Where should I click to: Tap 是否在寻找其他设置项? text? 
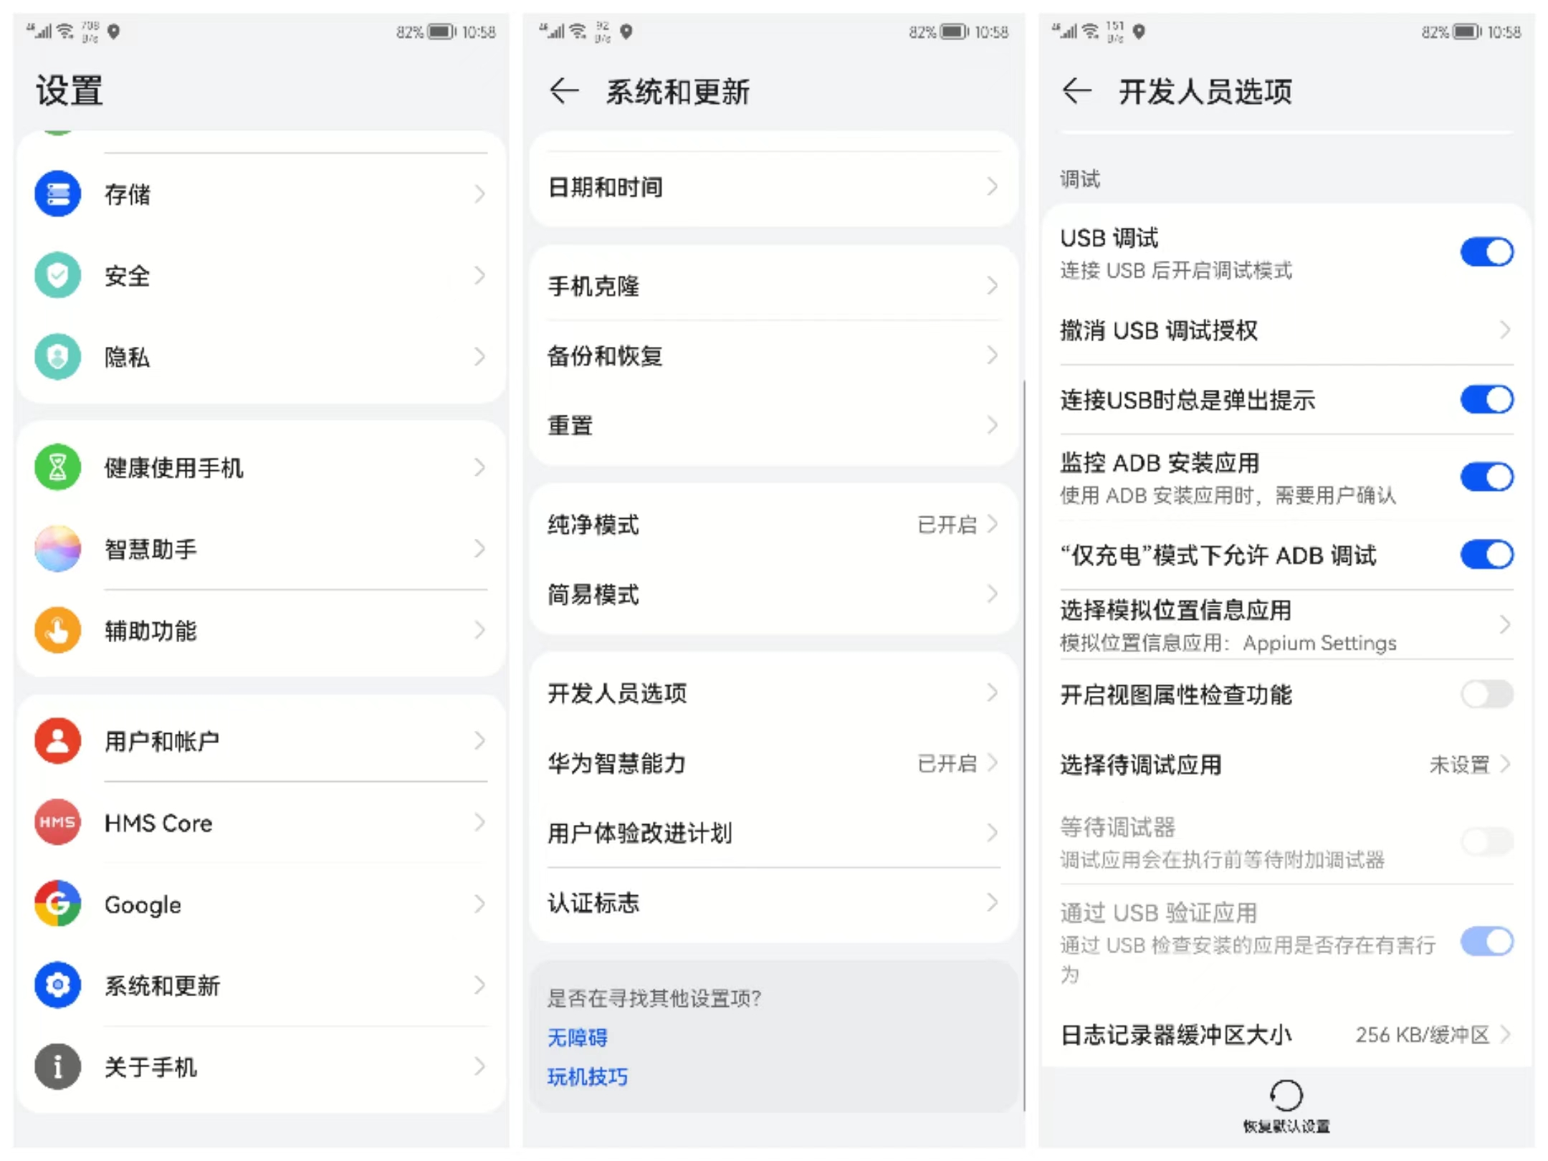click(x=654, y=998)
